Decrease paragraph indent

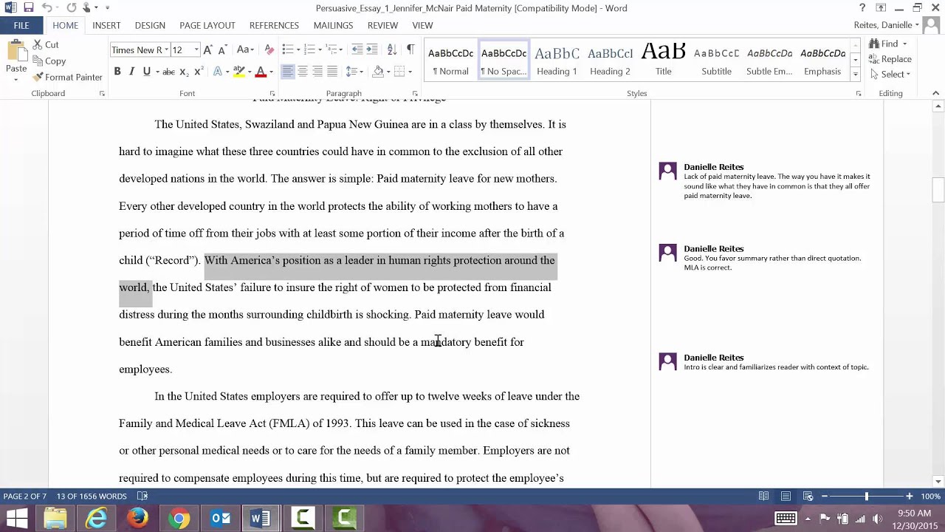coord(357,50)
